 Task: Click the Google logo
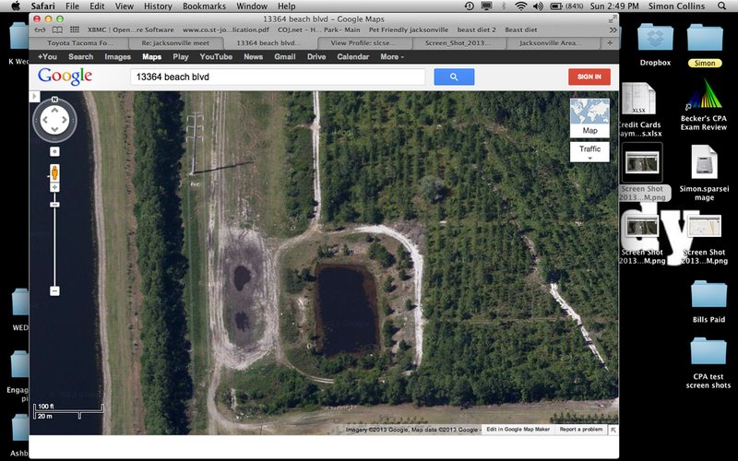pos(65,77)
